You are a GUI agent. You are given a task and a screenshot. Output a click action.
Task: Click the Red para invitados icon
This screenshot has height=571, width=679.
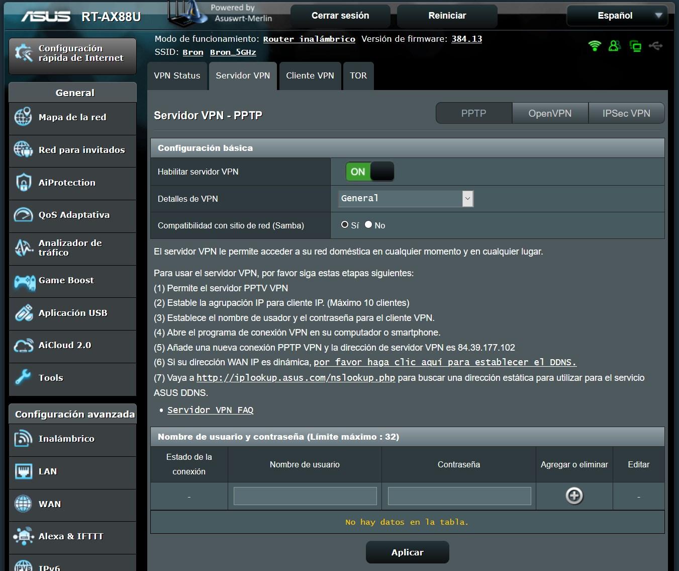pyautogui.click(x=23, y=149)
